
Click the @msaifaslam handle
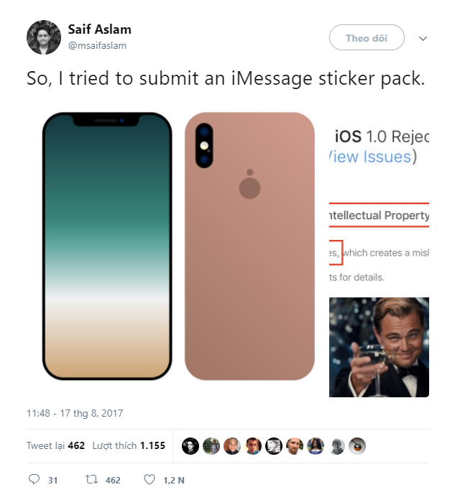[97, 45]
